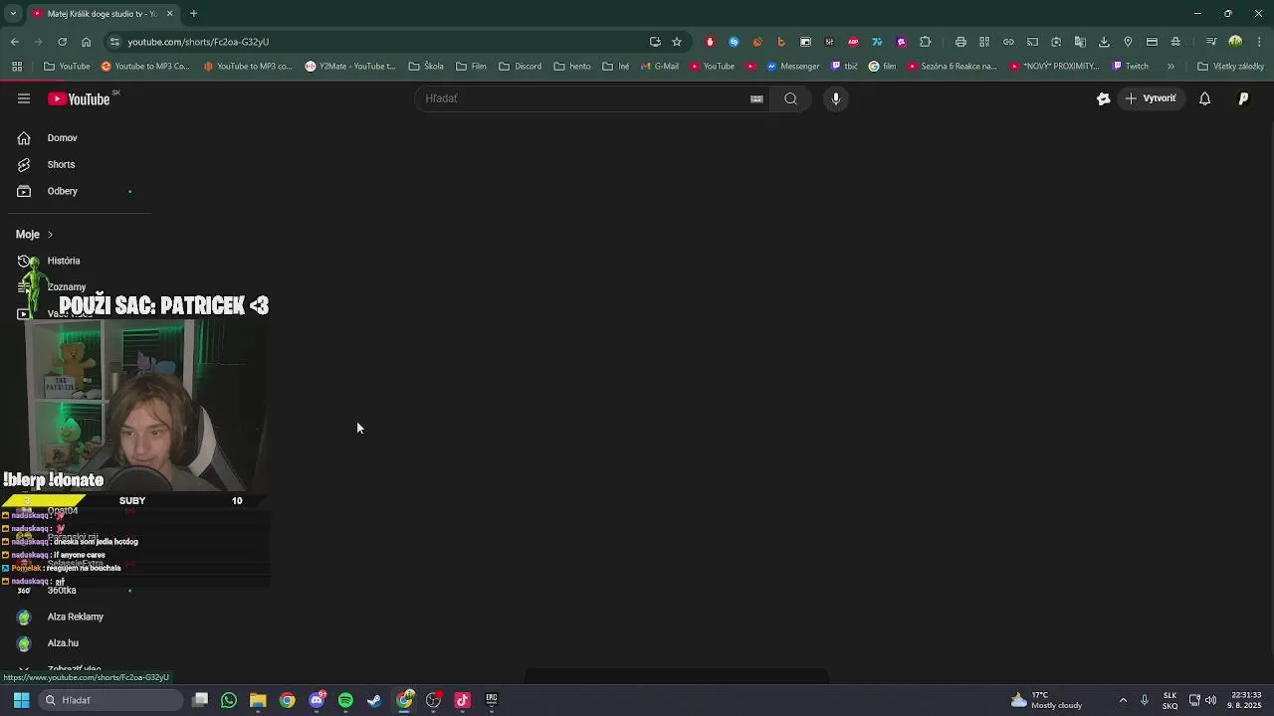Open Steam from the taskbar
1274x716 pixels.
tap(374, 700)
